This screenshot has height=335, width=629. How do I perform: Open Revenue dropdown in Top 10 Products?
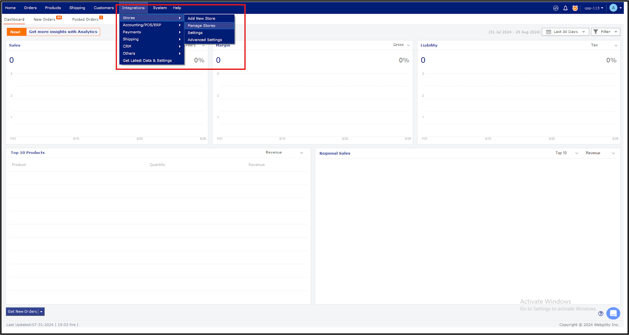pos(284,153)
